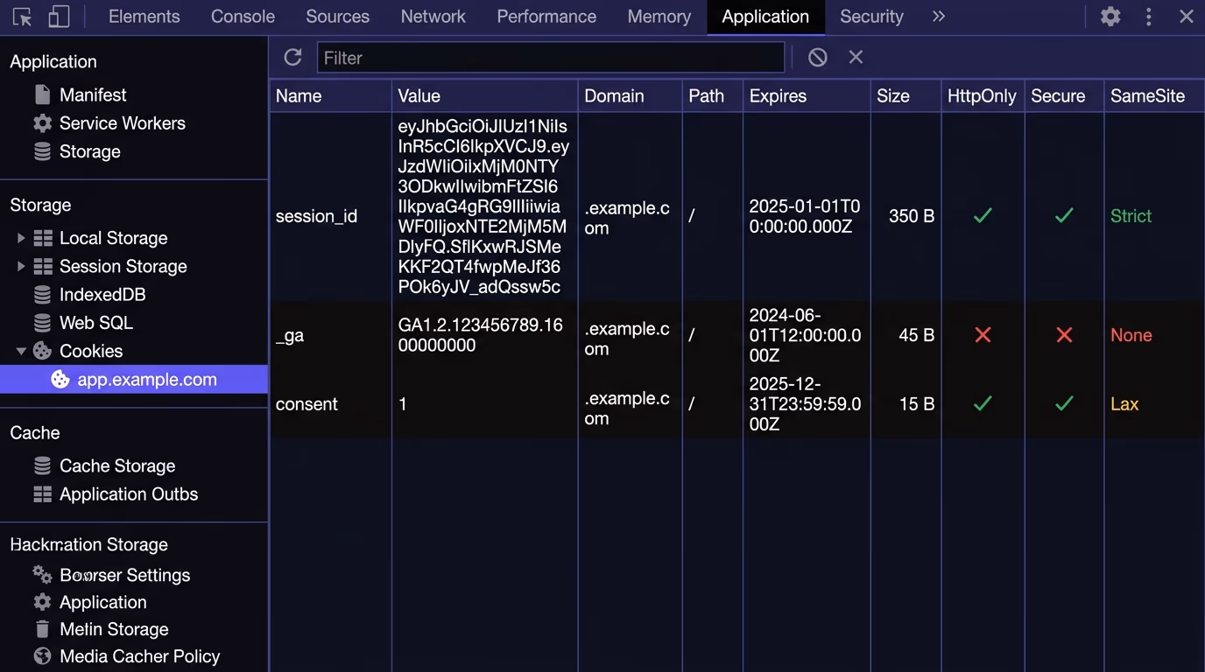Screen dimensions: 1205x672
Task: Delete selected cookie X icon
Action: (856, 58)
